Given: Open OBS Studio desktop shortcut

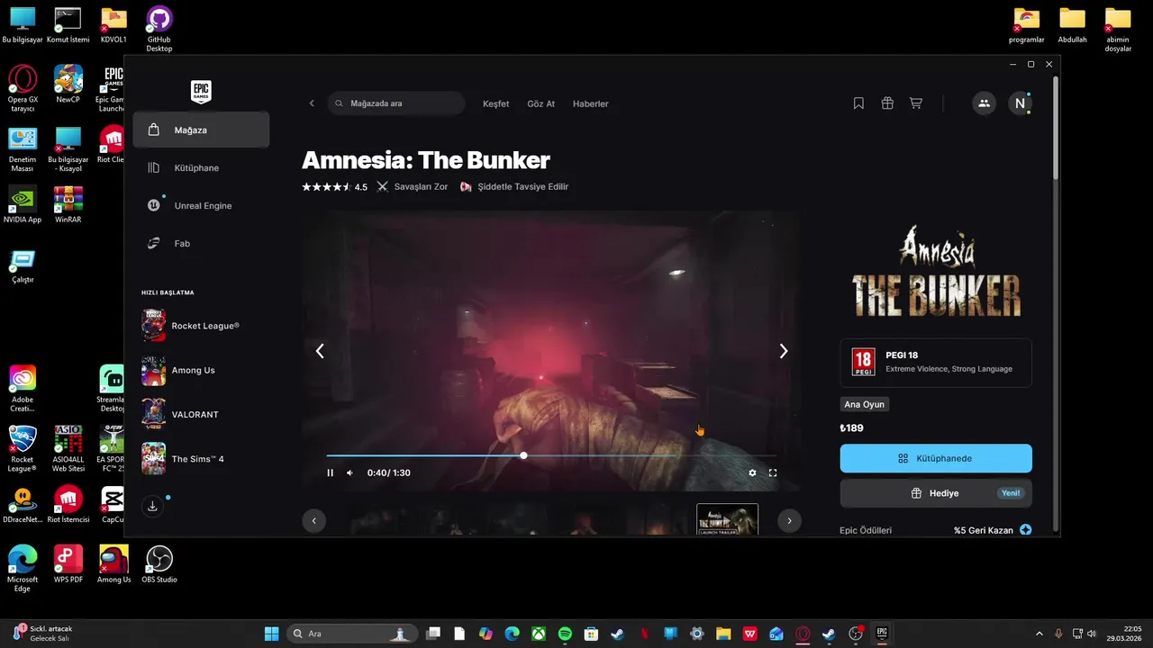Looking at the screenshot, I should tap(159, 564).
